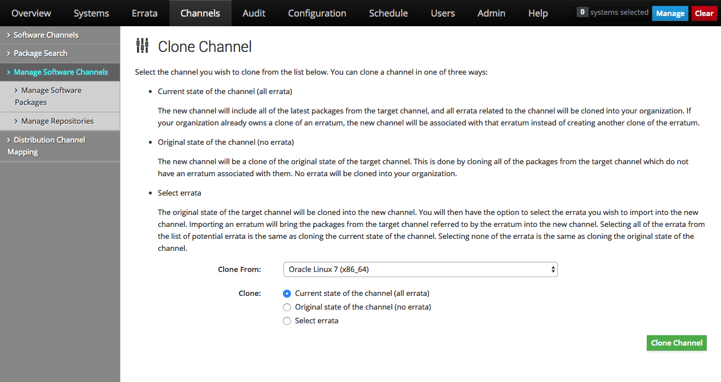The image size is (721, 382).
Task: Open the Errata tab
Action: (x=145, y=13)
